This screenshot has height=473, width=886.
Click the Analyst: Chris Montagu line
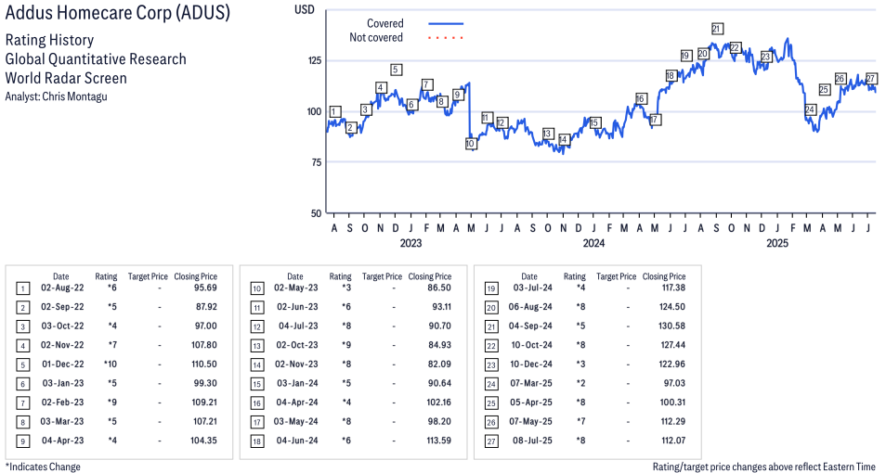pos(56,96)
